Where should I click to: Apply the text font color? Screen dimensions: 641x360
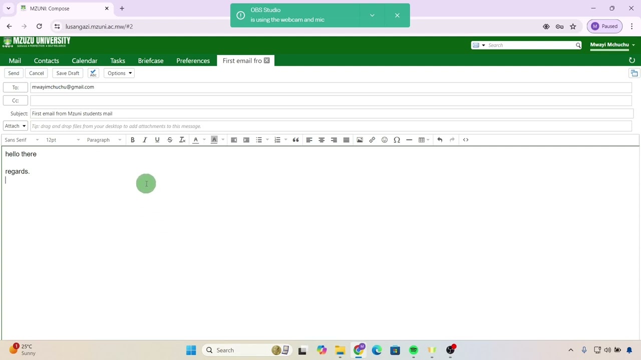click(x=196, y=140)
